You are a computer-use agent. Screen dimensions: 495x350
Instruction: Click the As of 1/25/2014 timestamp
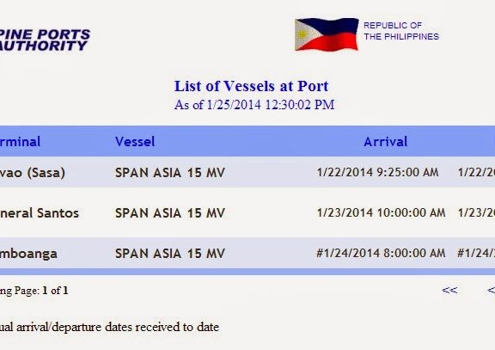click(x=254, y=105)
